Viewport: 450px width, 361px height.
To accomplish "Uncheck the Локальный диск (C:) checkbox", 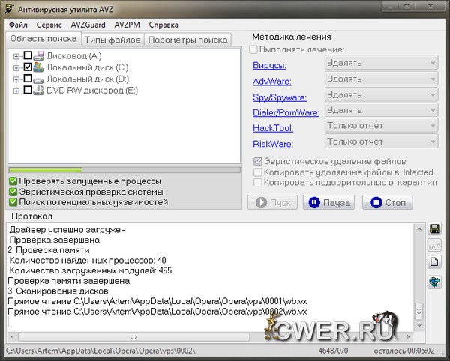I will pos(28,67).
